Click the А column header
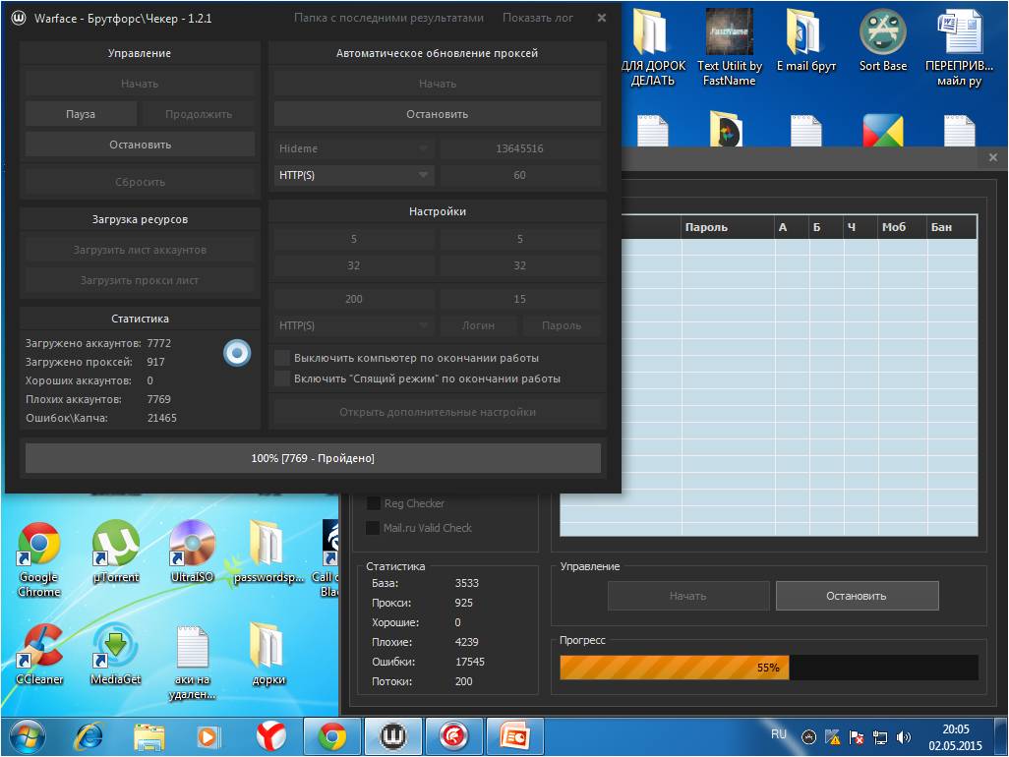1009x757 pixels. [x=792, y=227]
